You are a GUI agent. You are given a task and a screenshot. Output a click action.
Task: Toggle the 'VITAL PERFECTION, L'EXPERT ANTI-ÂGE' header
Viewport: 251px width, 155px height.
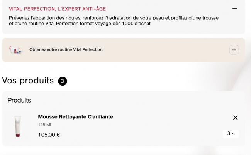[x=57, y=9]
